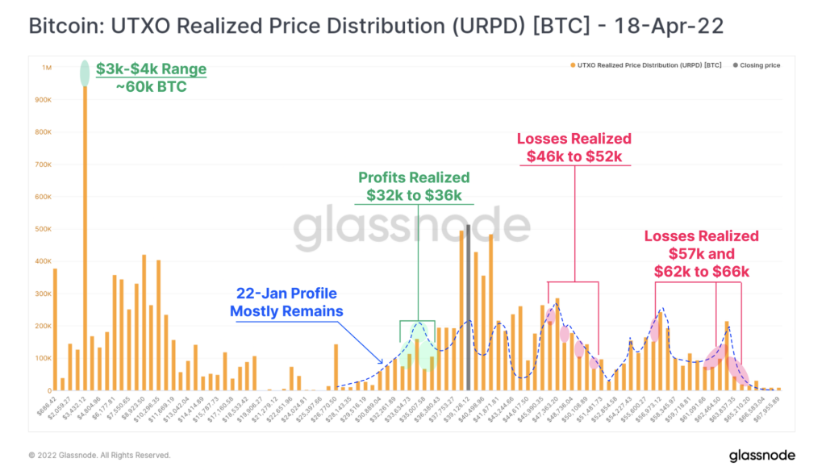Viewport: 826px width, 475px height.
Task: Select the gray closing price bar
Action: point(469,306)
